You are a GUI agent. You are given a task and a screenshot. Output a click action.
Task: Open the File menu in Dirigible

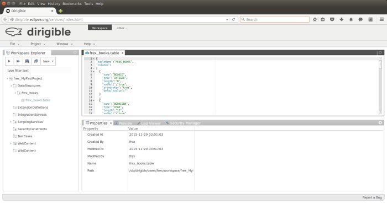(14, 44)
